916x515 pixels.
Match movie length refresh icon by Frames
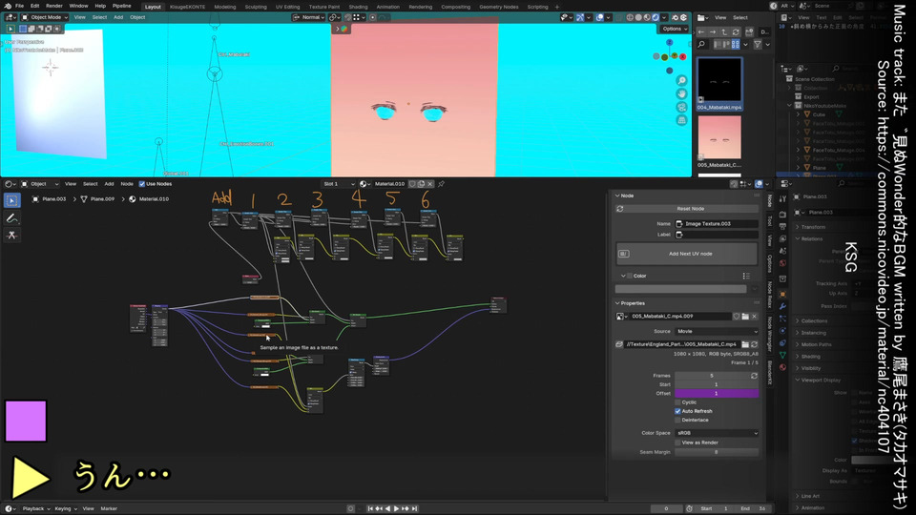[x=754, y=376]
